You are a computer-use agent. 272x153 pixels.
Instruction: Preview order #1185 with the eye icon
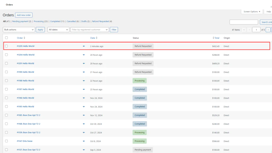[x=84, y=115]
